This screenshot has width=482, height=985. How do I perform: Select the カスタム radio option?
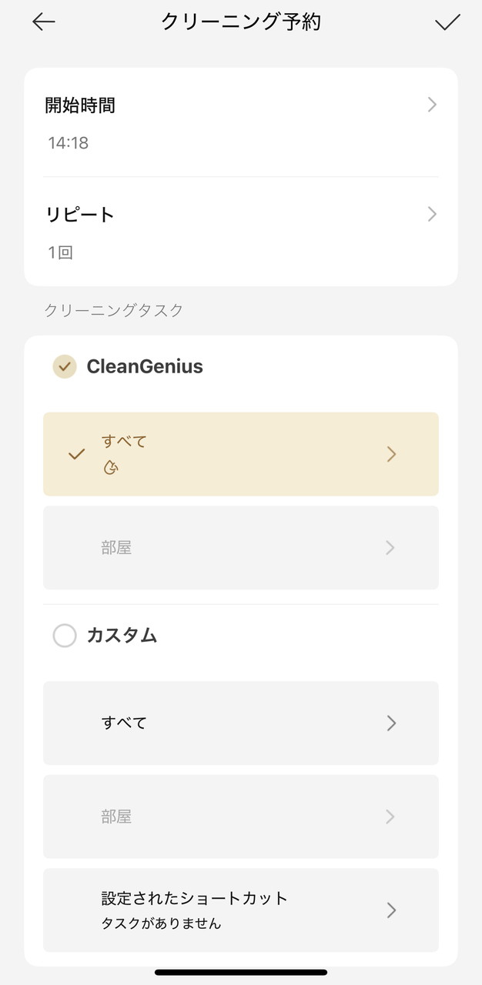[x=65, y=636]
